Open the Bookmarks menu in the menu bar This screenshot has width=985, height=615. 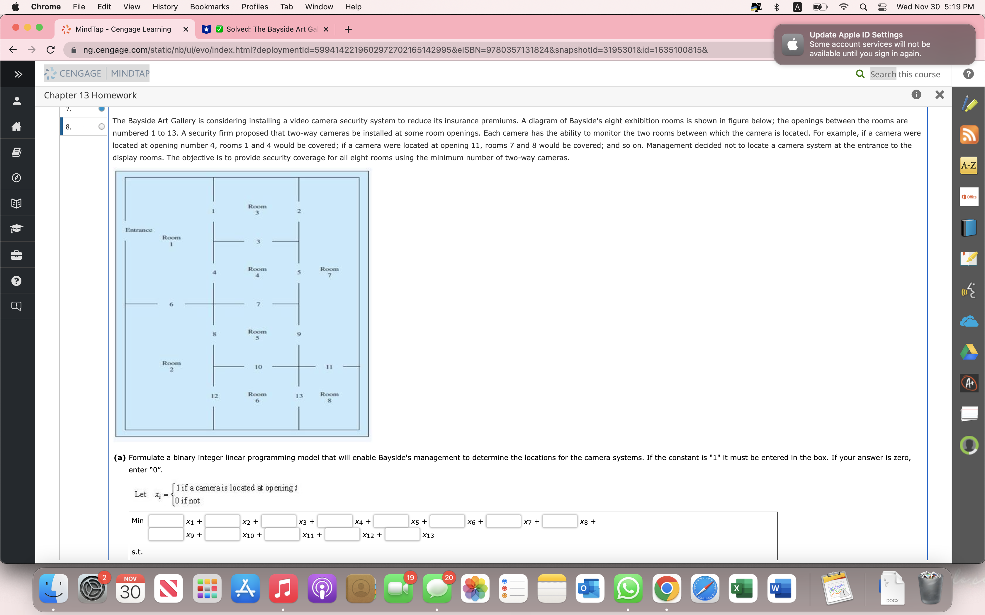point(210,6)
